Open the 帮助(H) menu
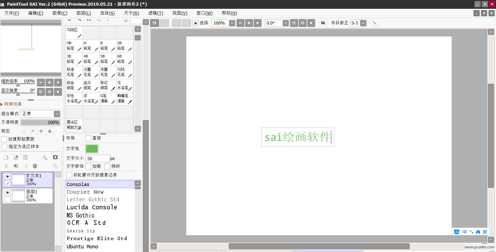The image size is (496, 252). click(229, 13)
